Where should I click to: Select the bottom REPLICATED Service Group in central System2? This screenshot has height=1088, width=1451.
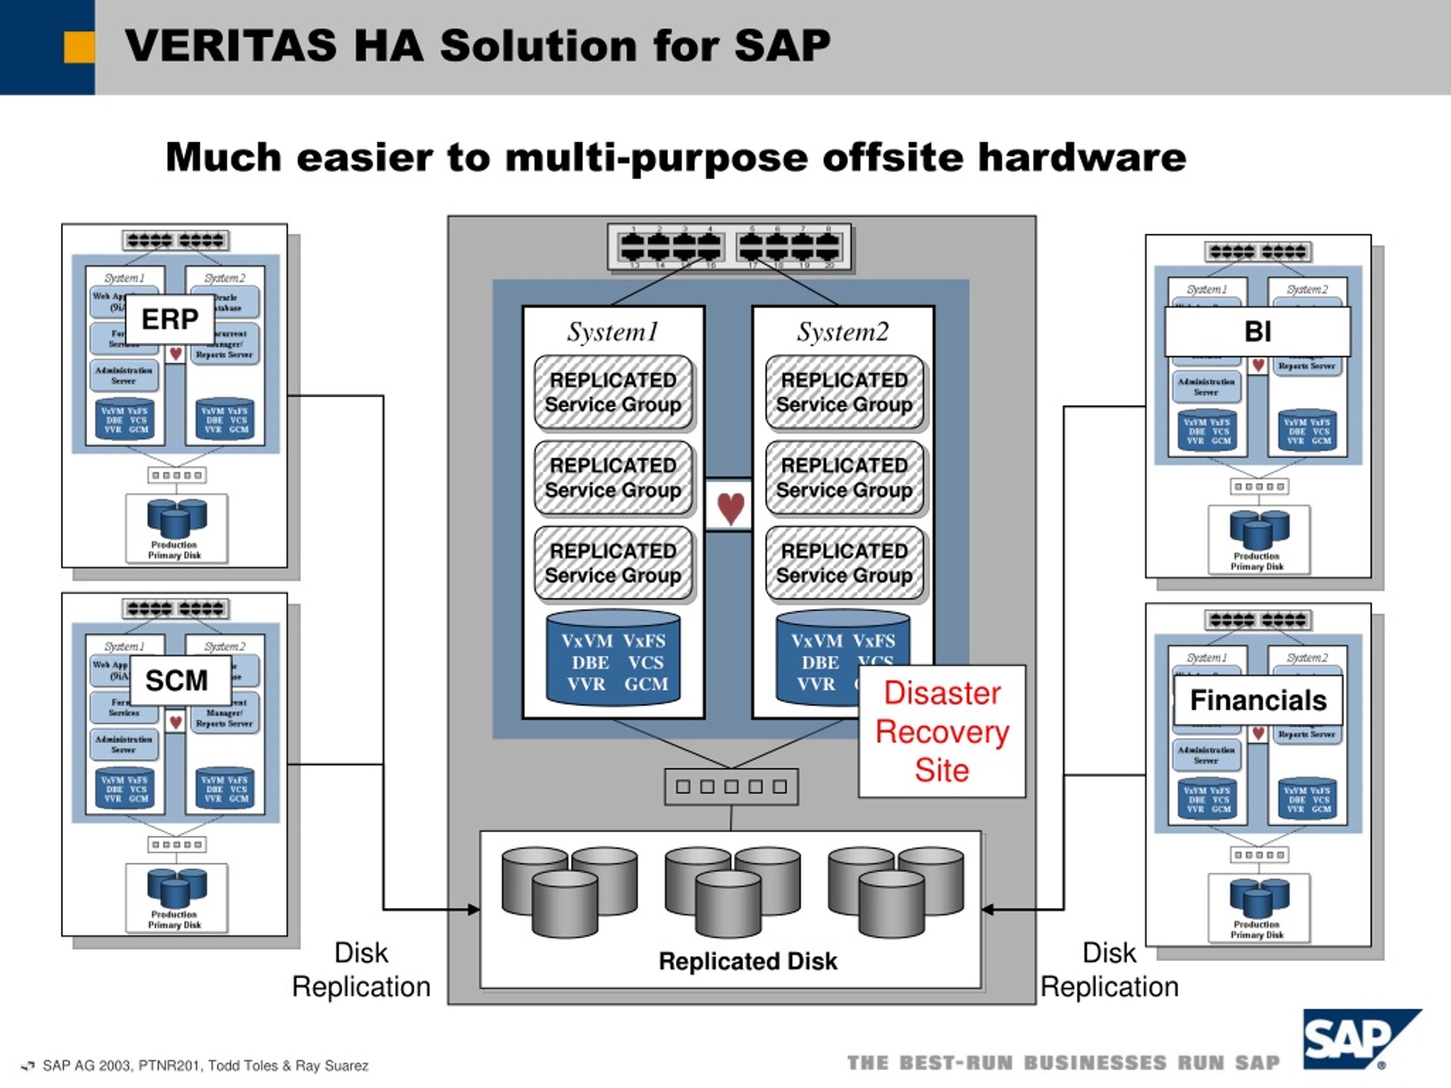(844, 563)
